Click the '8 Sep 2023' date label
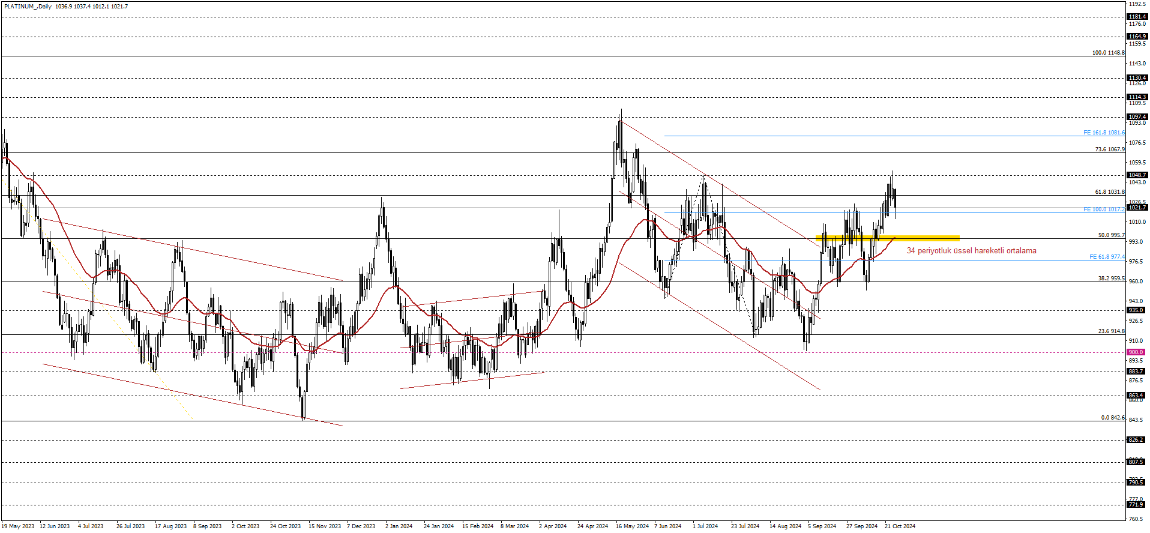This screenshot has height=533, width=1150. [x=207, y=526]
